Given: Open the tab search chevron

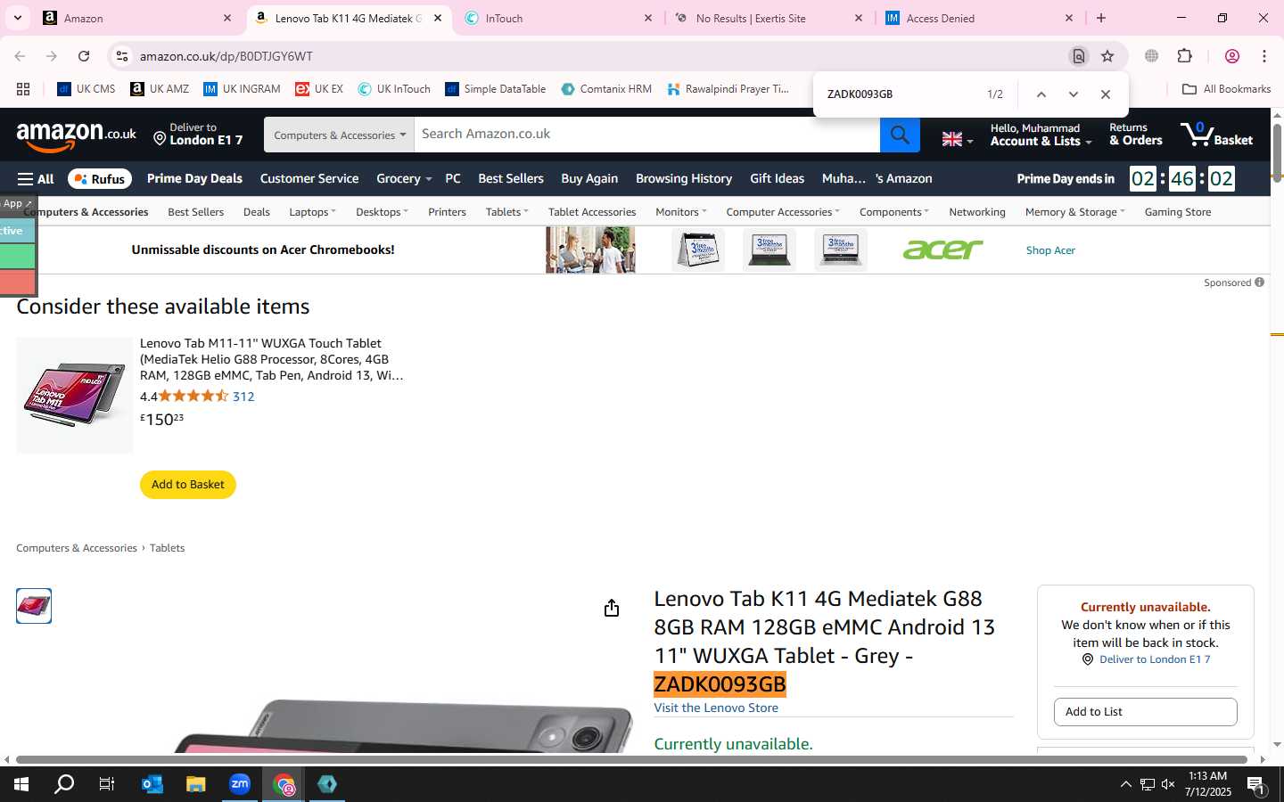Looking at the screenshot, I should [x=18, y=18].
